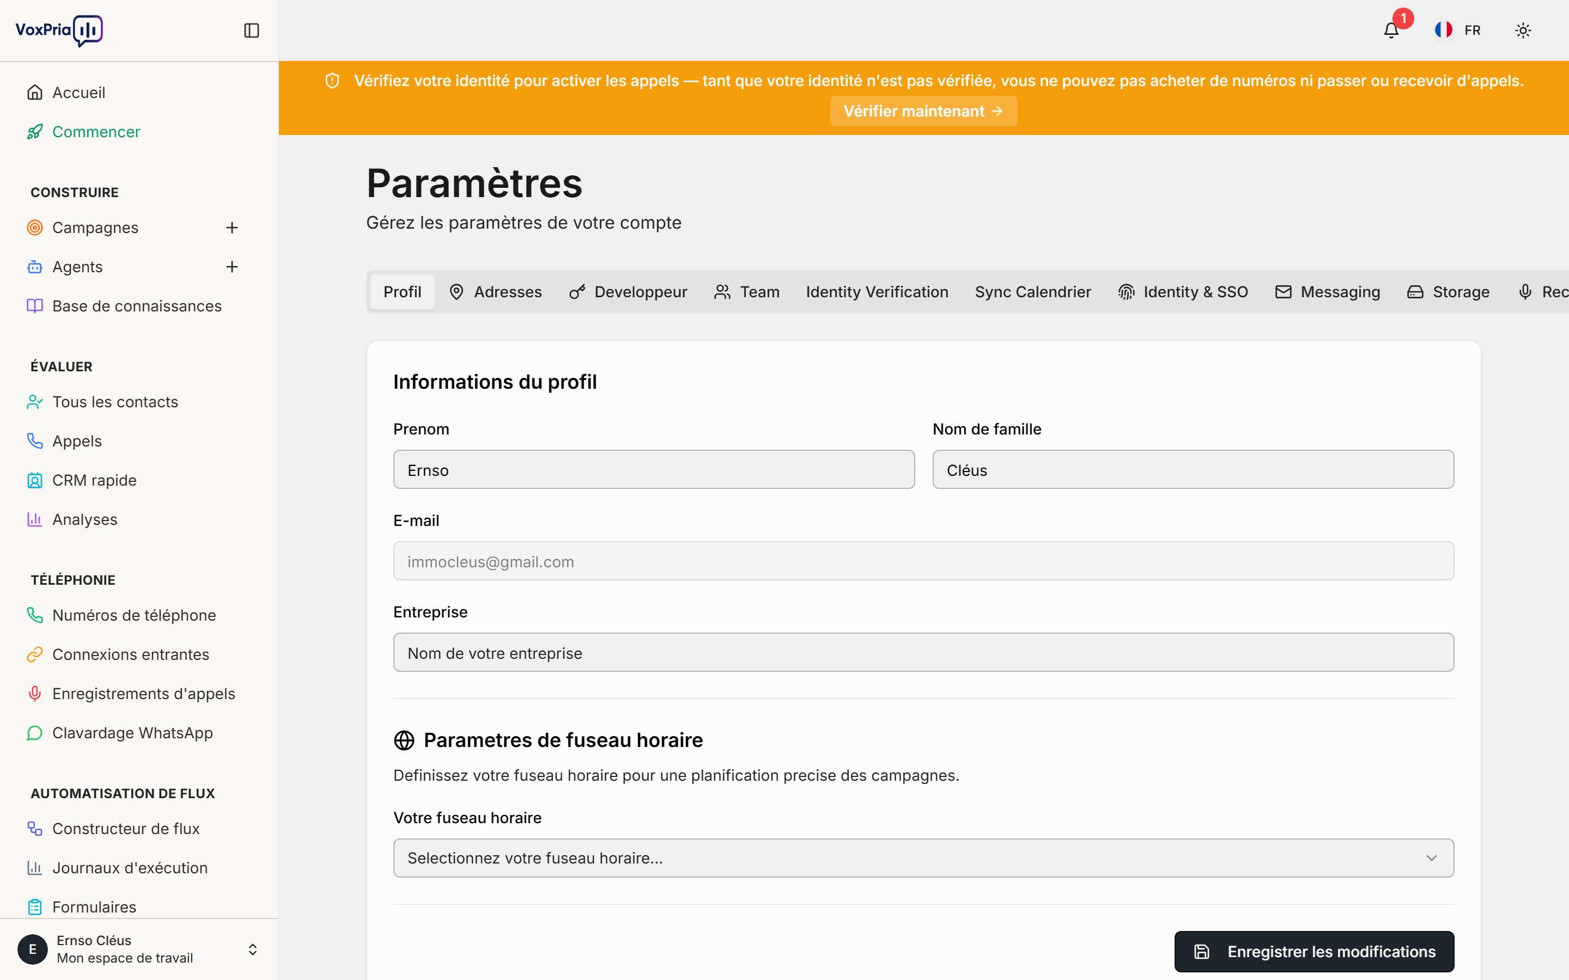Click Analyses chart icon
Viewport: 1569px width, 980px height.
35,520
